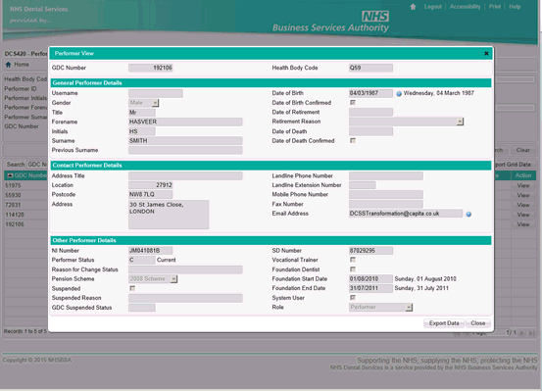Click the Health Body Code field
The height and width of the screenshot is (391, 542).
(370, 68)
